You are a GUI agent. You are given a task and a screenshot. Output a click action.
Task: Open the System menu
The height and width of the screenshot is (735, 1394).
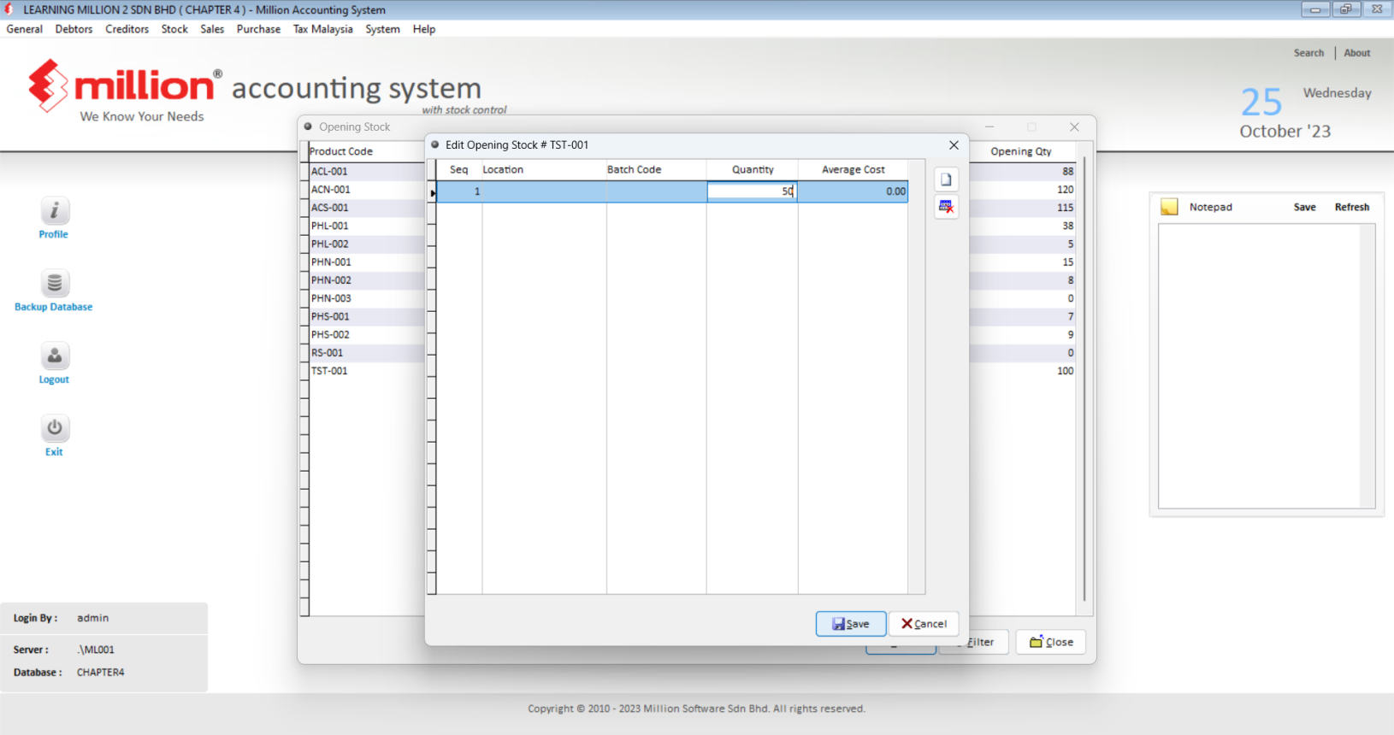[x=382, y=29]
